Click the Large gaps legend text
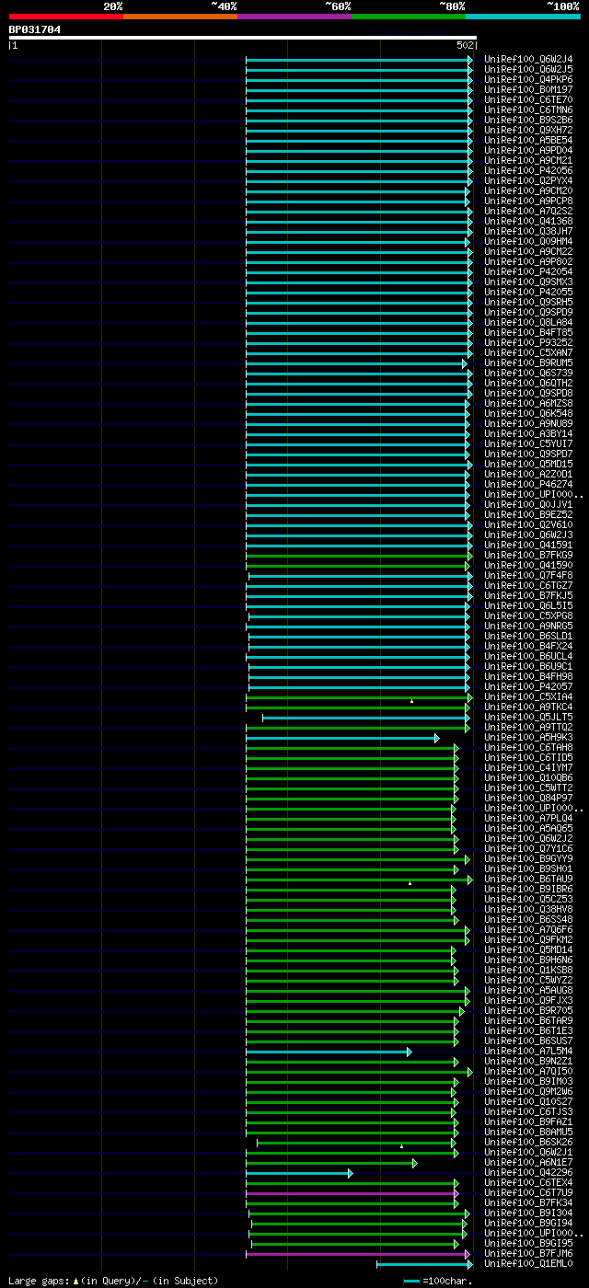The width and height of the screenshot is (589, 1288). click(x=113, y=1281)
